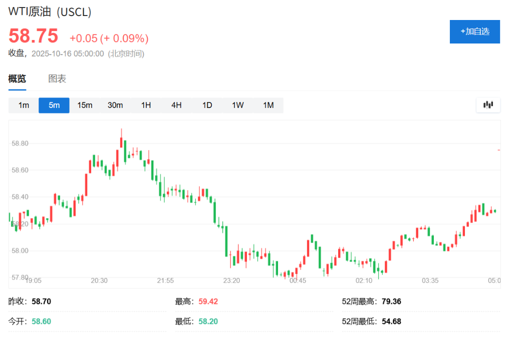Switch to the 图表 tab

(57, 79)
